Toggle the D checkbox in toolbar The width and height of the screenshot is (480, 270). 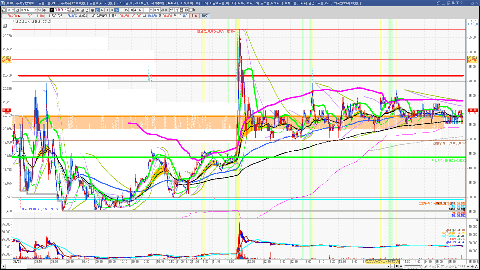(x=191, y=10)
